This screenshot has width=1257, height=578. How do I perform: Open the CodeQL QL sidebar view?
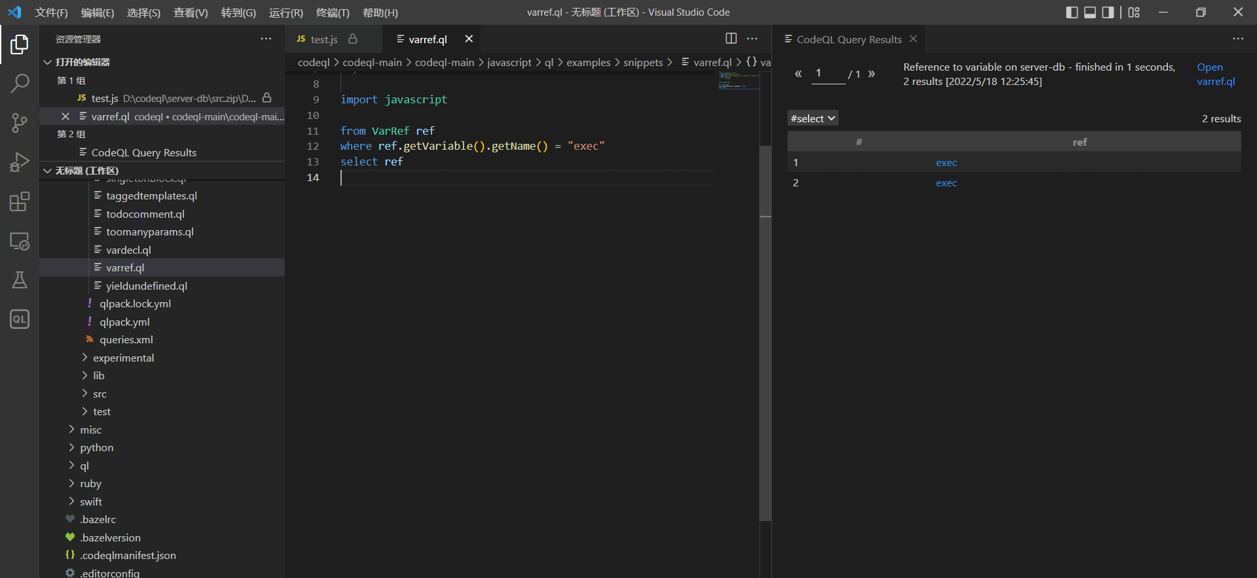[x=20, y=319]
